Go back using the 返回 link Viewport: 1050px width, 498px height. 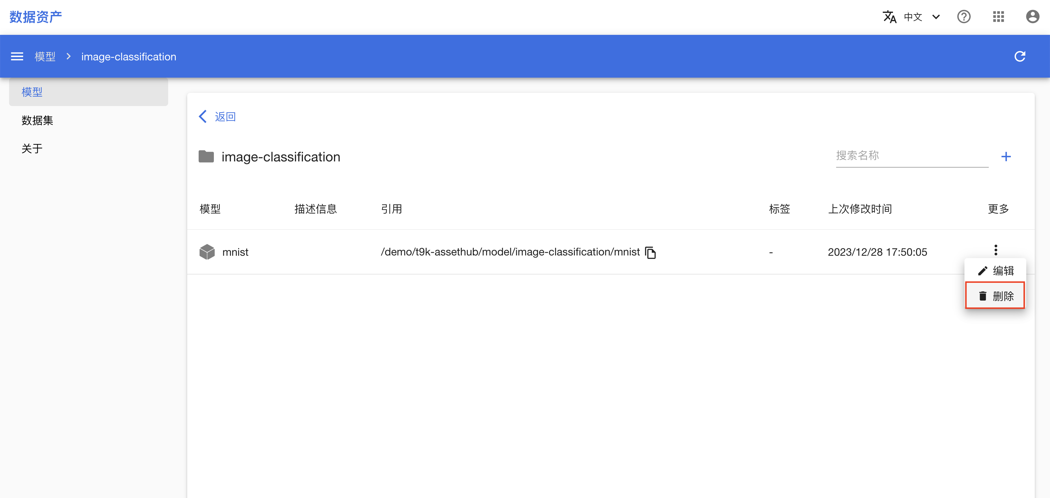tap(225, 117)
